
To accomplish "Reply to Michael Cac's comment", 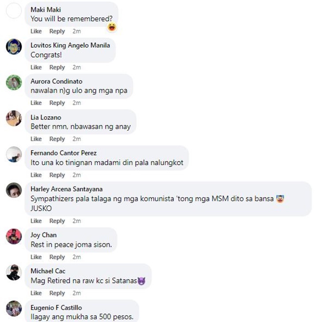I will [x=57, y=293].
